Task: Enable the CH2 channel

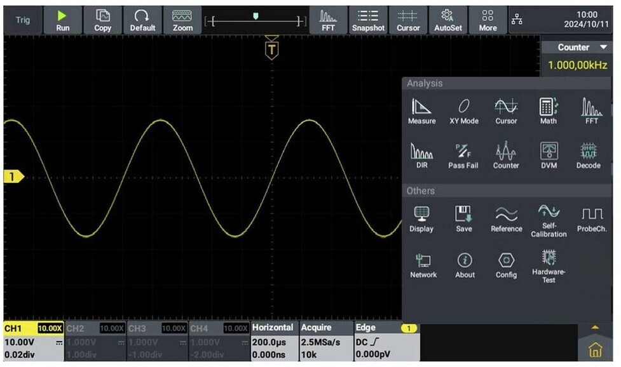Action: 94,341
